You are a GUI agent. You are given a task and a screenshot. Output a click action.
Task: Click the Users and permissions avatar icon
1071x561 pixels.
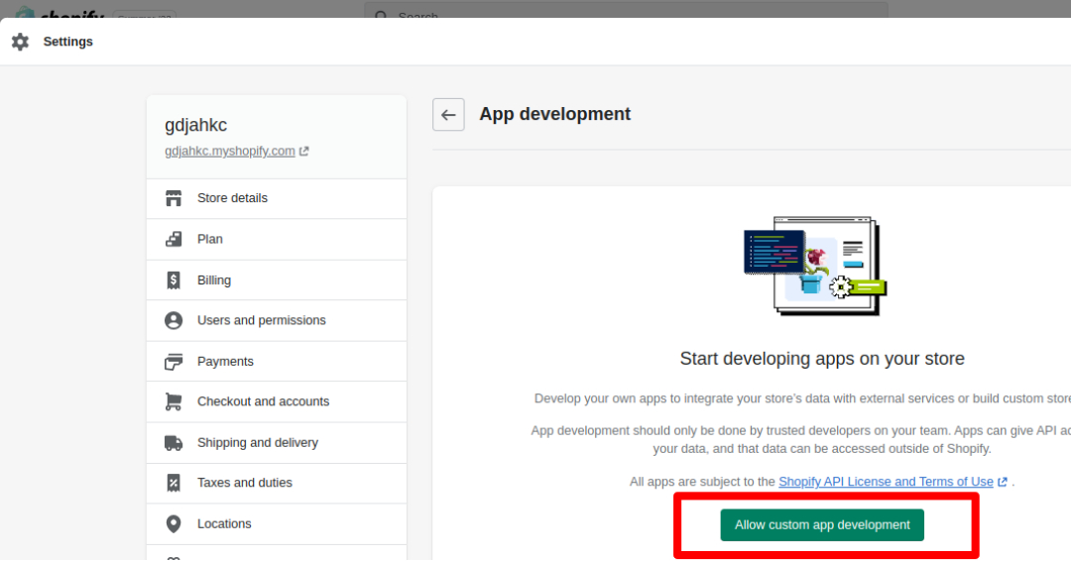point(174,320)
